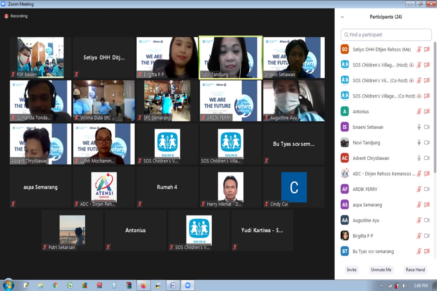Select Advent Chrystiawan's video tile
437x291 pixels.
pos(40,144)
